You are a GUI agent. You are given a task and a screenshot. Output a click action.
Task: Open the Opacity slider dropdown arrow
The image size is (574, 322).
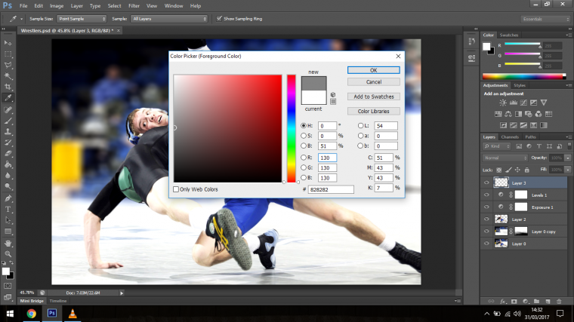(568, 158)
